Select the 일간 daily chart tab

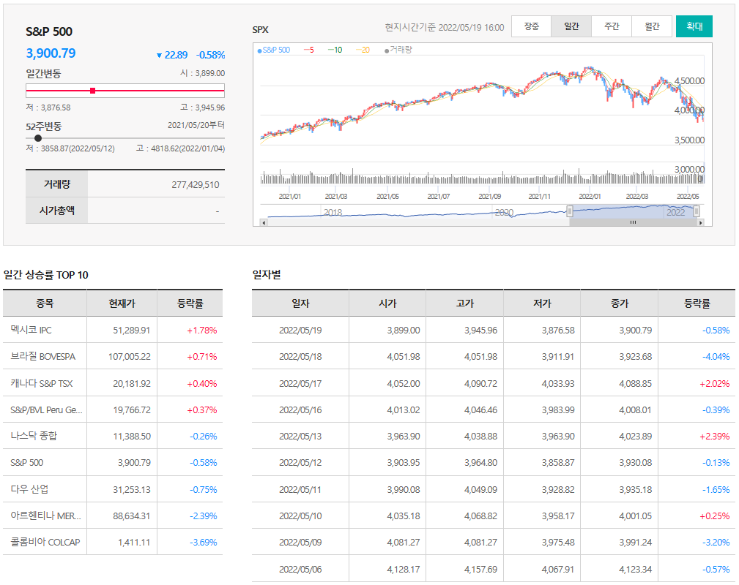point(571,26)
